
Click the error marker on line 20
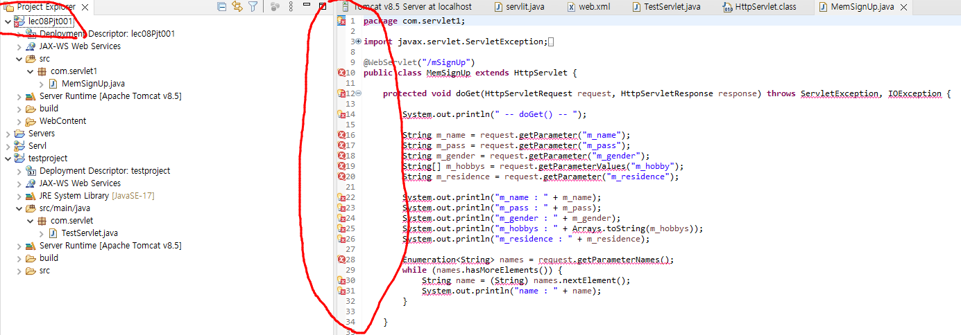tap(341, 176)
